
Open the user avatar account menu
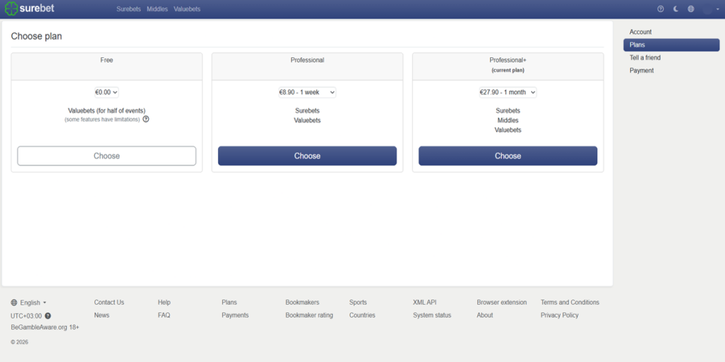pyautogui.click(x=707, y=9)
